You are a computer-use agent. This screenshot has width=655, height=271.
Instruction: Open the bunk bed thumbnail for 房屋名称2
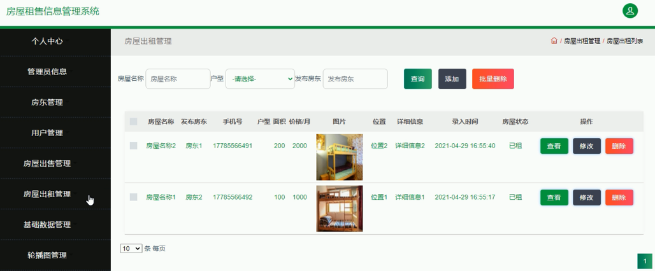339,157
